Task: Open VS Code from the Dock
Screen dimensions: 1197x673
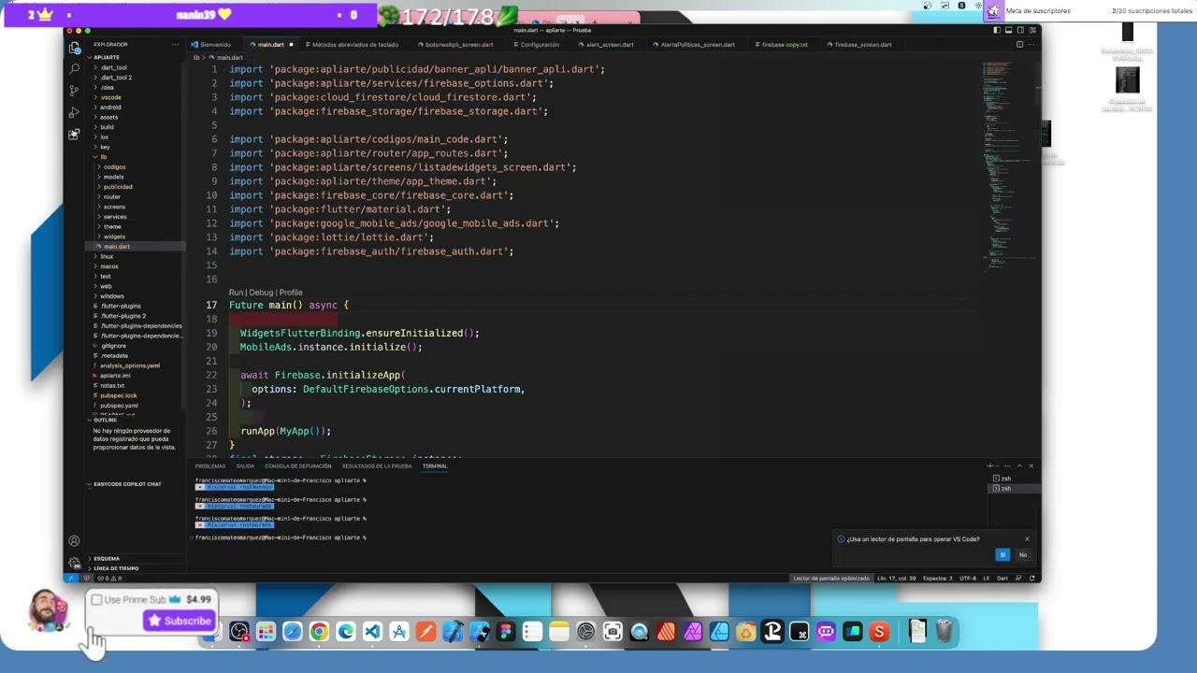Action: [372, 632]
